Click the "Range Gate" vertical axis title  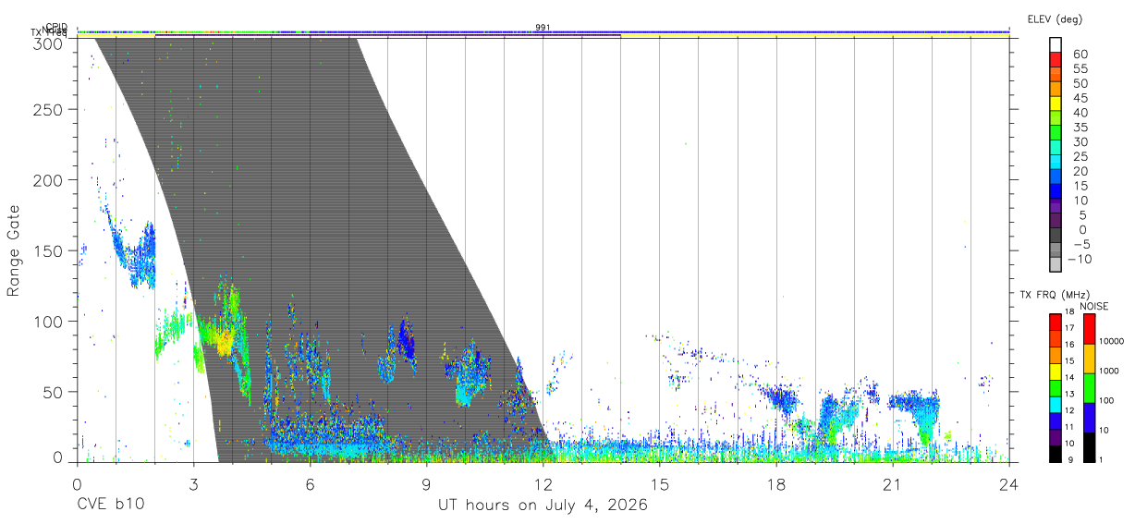pyautogui.click(x=14, y=251)
